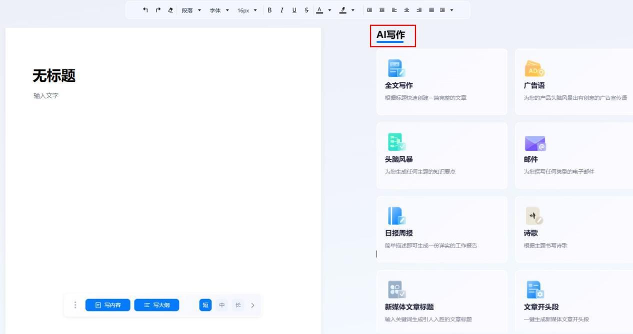This screenshot has height=334, width=633.
Task: Click the 邮件 envelope icon
Action: [535, 143]
